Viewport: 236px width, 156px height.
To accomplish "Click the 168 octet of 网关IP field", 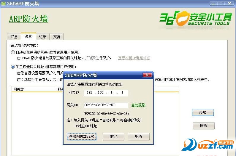I will pyautogui.click(x=101, y=92).
